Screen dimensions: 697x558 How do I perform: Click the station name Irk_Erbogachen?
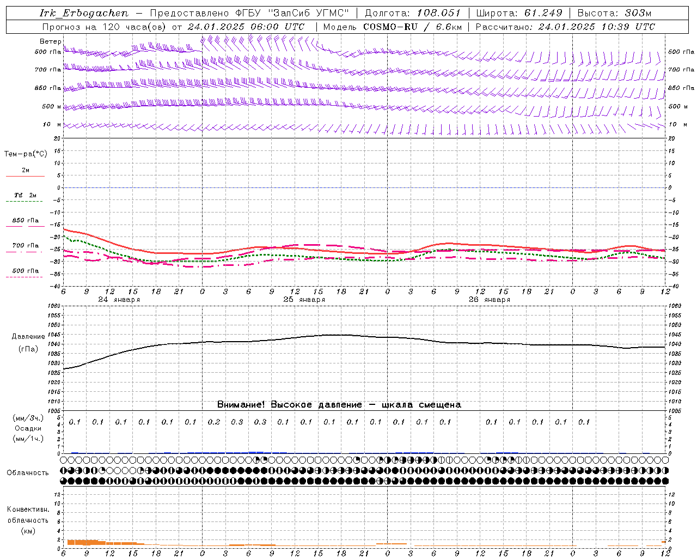click(x=84, y=13)
